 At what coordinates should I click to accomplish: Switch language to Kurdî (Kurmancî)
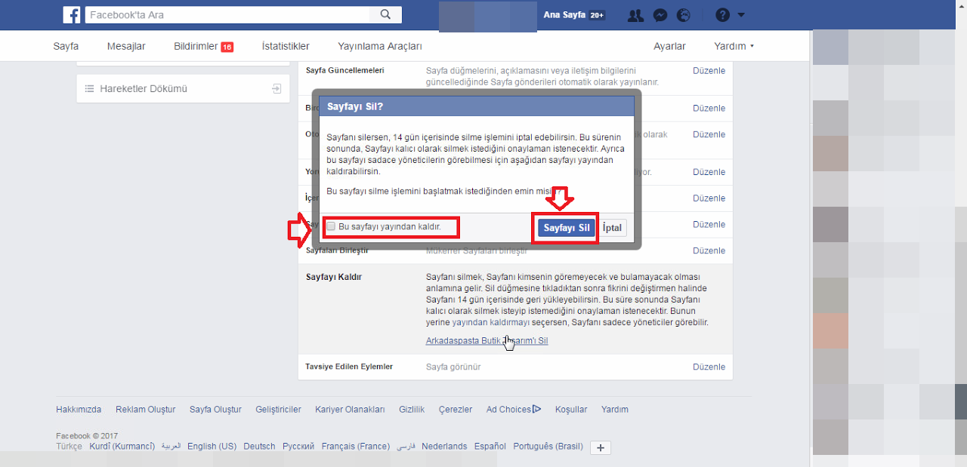[x=122, y=447]
